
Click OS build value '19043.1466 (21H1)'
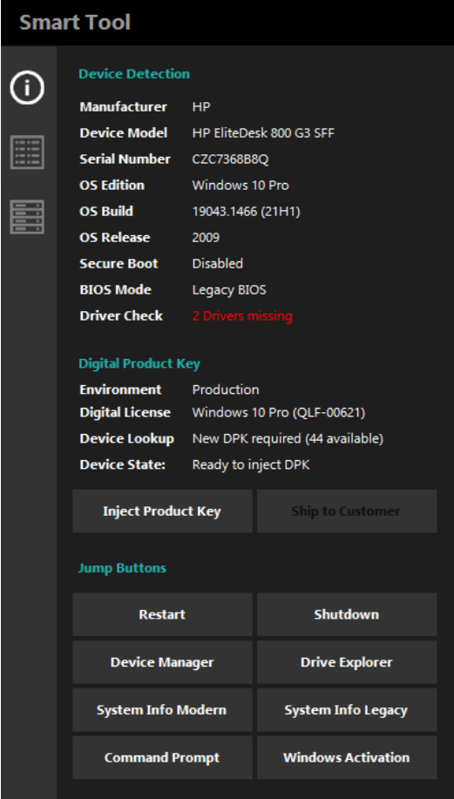point(246,212)
